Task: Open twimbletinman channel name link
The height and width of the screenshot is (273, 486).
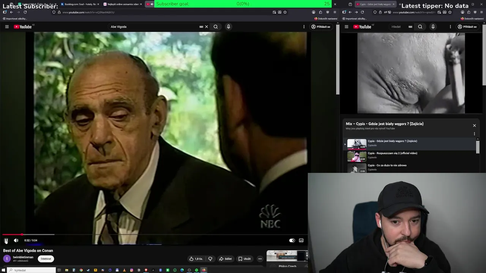Action: (x=23, y=257)
